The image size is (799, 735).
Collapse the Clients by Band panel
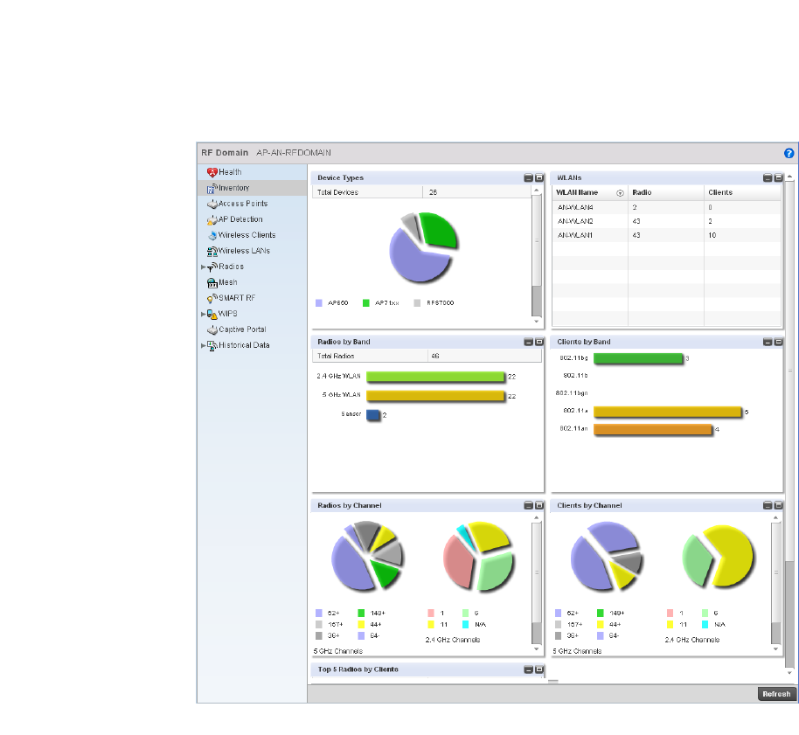pyautogui.click(x=768, y=342)
